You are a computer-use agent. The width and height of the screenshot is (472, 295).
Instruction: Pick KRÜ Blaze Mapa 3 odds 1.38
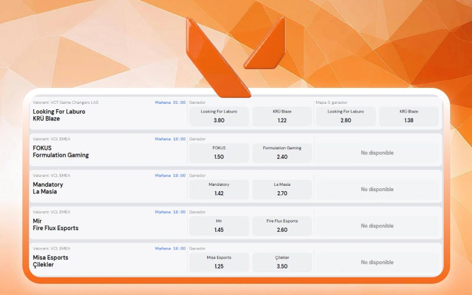click(x=409, y=116)
